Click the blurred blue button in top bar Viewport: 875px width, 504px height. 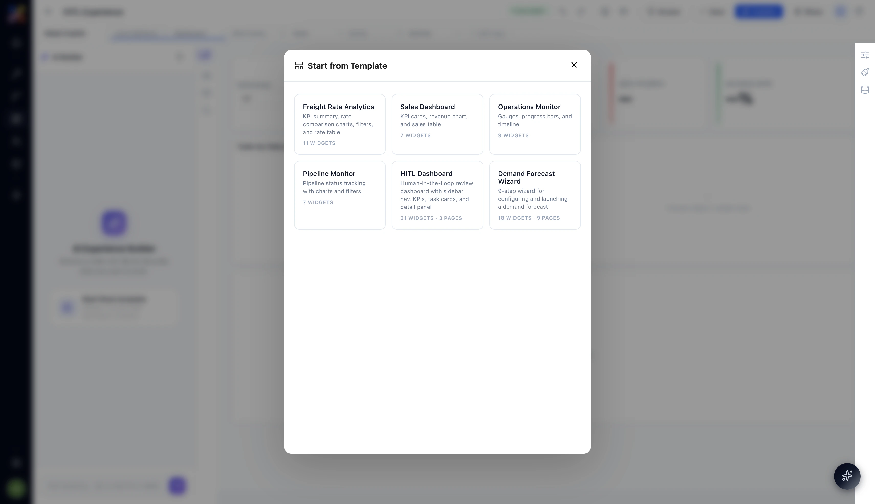(759, 12)
